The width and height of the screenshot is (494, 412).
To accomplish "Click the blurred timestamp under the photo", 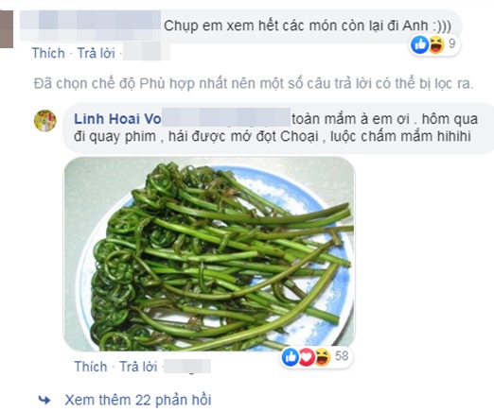I will point(187,367).
